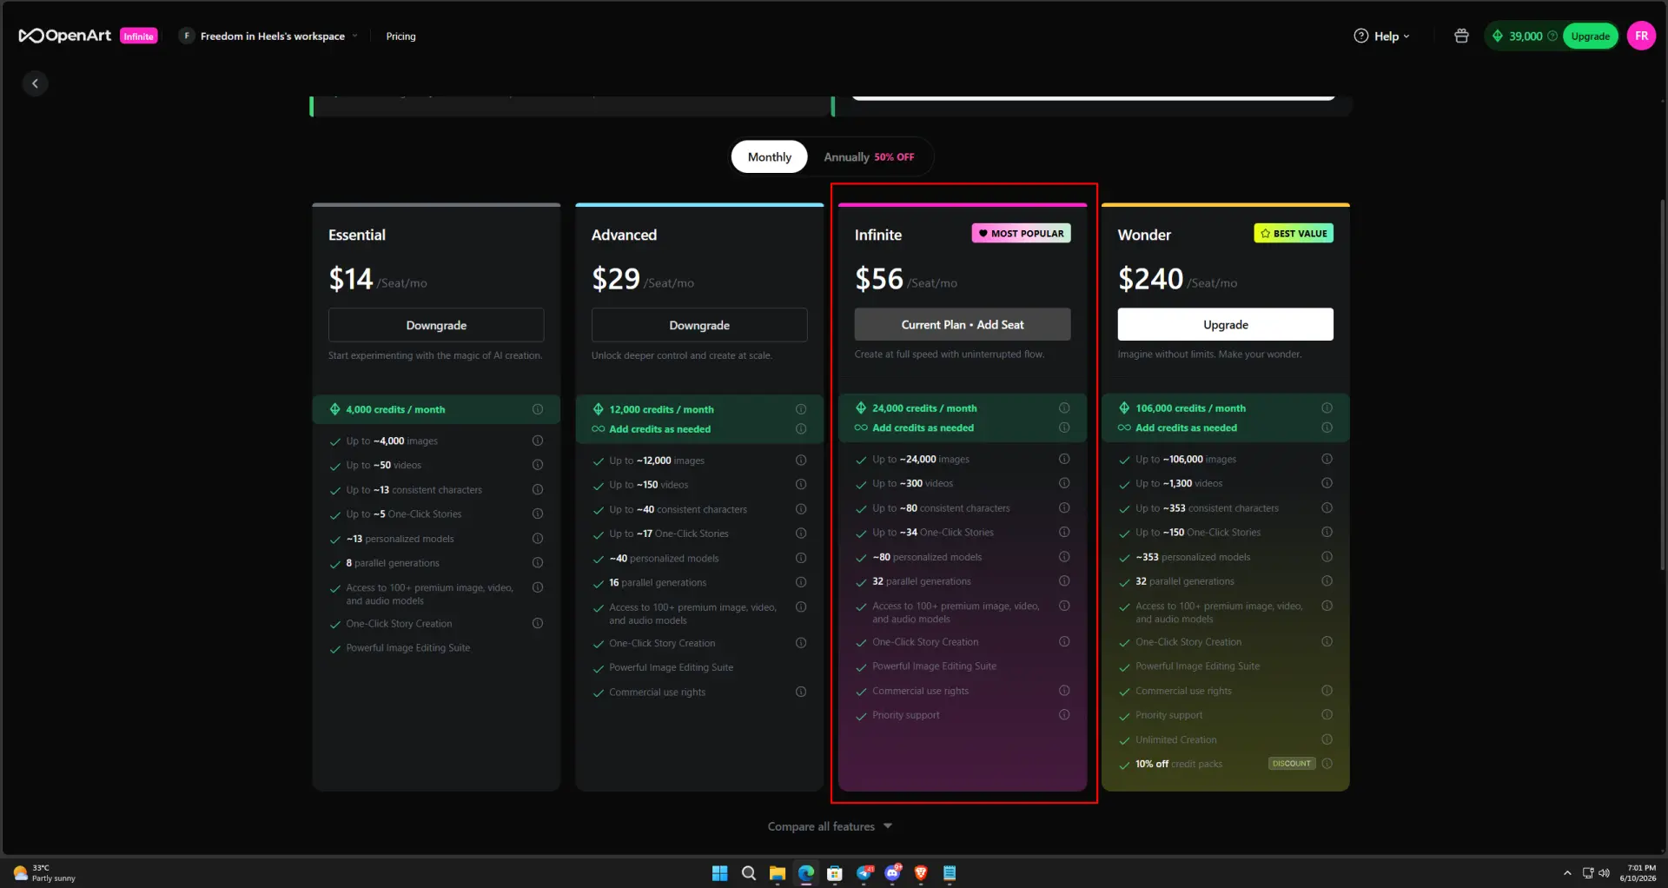Click '~80 personalized models' in Infinite
The height and width of the screenshot is (888, 1668).
coord(927,557)
